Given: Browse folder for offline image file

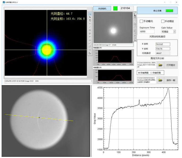Looking at the screenshot, I should tap(160, 65).
